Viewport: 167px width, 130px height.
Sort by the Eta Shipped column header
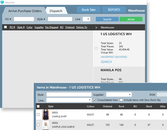(x=52, y=27)
